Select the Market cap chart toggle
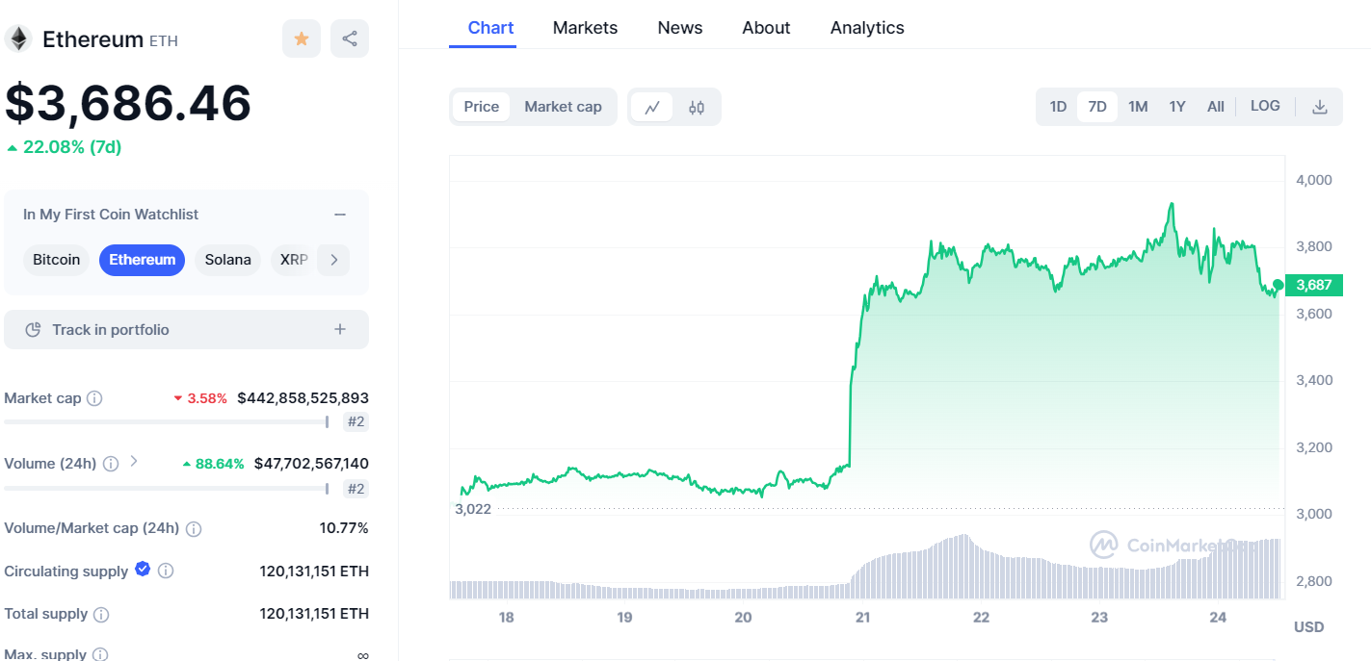This screenshot has width=1371, height=661. click(x=563, y=107)
